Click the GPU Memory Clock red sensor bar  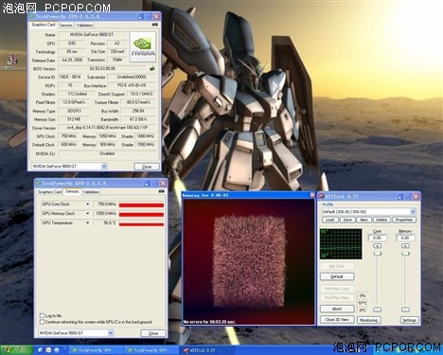click(x=141, y=215)
